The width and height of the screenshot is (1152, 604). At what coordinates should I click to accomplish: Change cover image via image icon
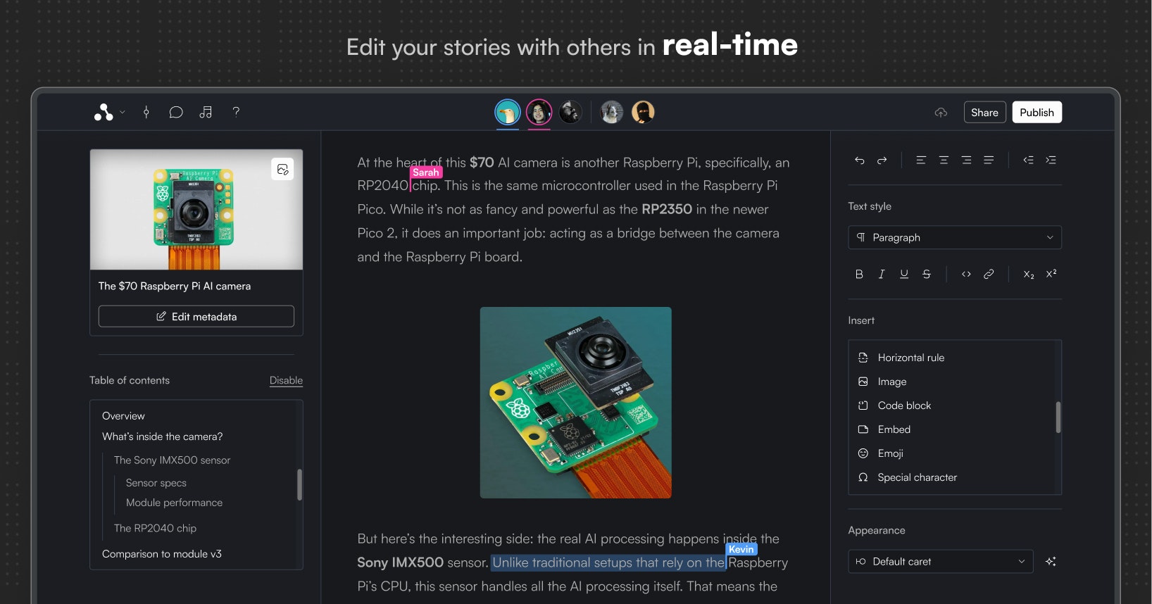click(x=282, y=169)
